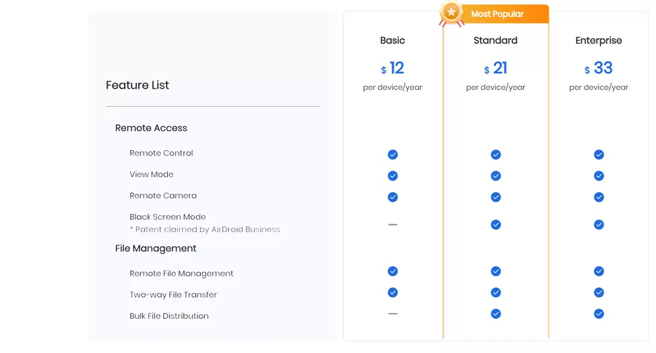Click the View Mode feature label

[152, 175]
